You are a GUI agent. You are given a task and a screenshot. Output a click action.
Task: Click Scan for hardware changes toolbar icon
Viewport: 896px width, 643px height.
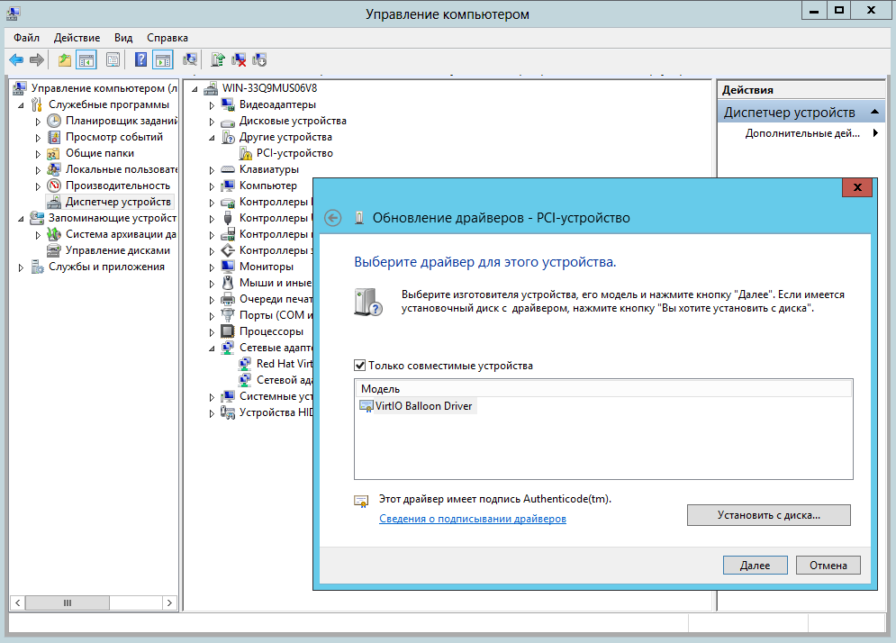190,60
